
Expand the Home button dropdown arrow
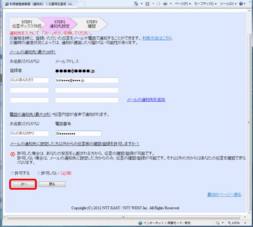click(x=142, y=3)
